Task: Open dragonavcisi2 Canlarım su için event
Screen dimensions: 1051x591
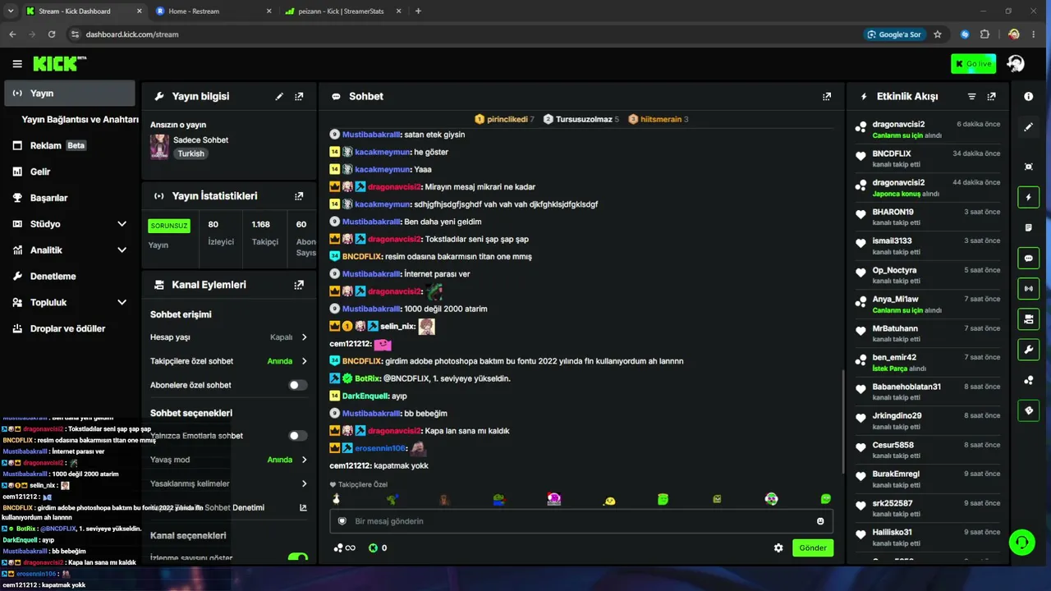Action: pyautogui.click(x=927, y=130)
